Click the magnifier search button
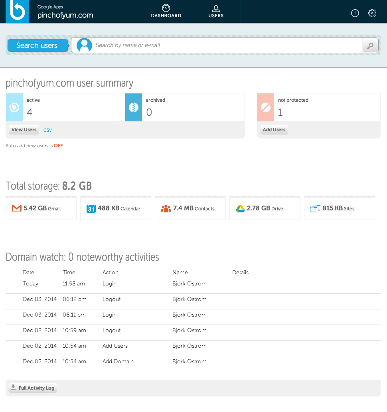387x412 pixels. pos(370,46)
